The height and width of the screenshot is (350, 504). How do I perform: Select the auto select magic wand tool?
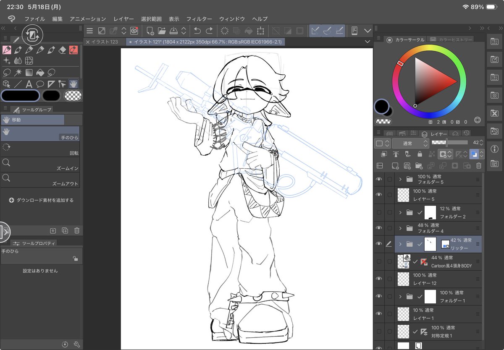(18, 72)
